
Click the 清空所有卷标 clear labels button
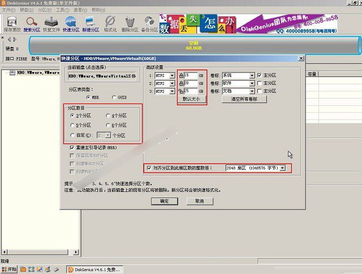point(244,99)
